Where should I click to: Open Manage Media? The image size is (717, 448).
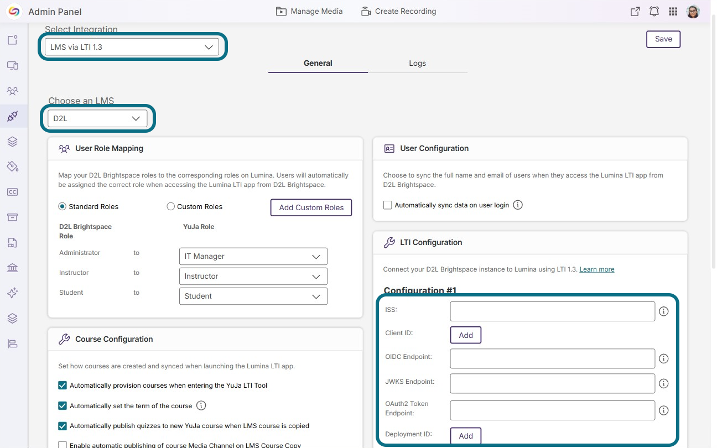309,11
